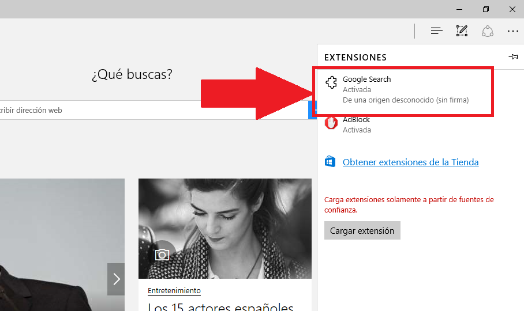Click the red trusted-sources warning text
Screen dimensions: 524x311
coord(409,204)
